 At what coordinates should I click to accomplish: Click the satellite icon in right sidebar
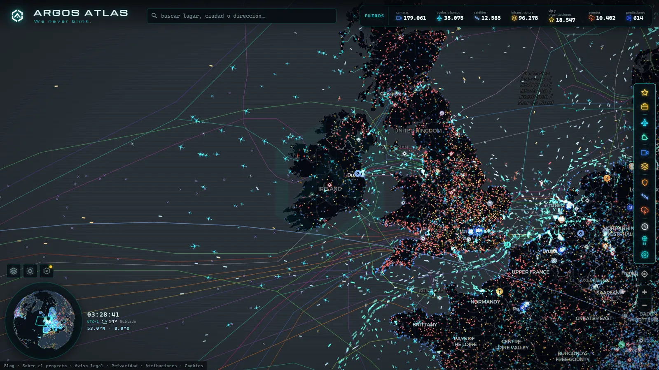645,197
